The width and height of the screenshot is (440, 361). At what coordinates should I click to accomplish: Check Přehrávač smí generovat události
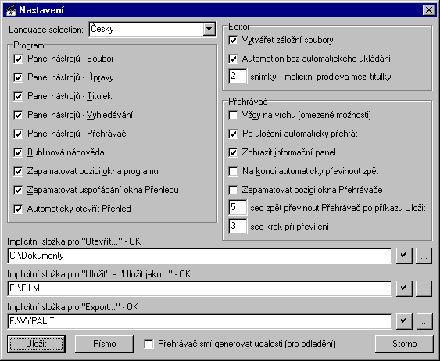coord(148,344)
